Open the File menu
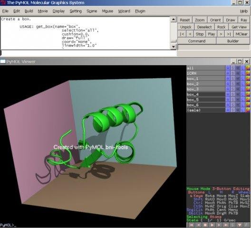The width and height of the screenshot is (251, 228). [x=5, y=11]
